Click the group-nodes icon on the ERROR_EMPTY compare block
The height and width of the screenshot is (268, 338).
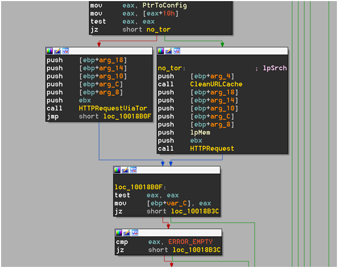tap(135, 232)
